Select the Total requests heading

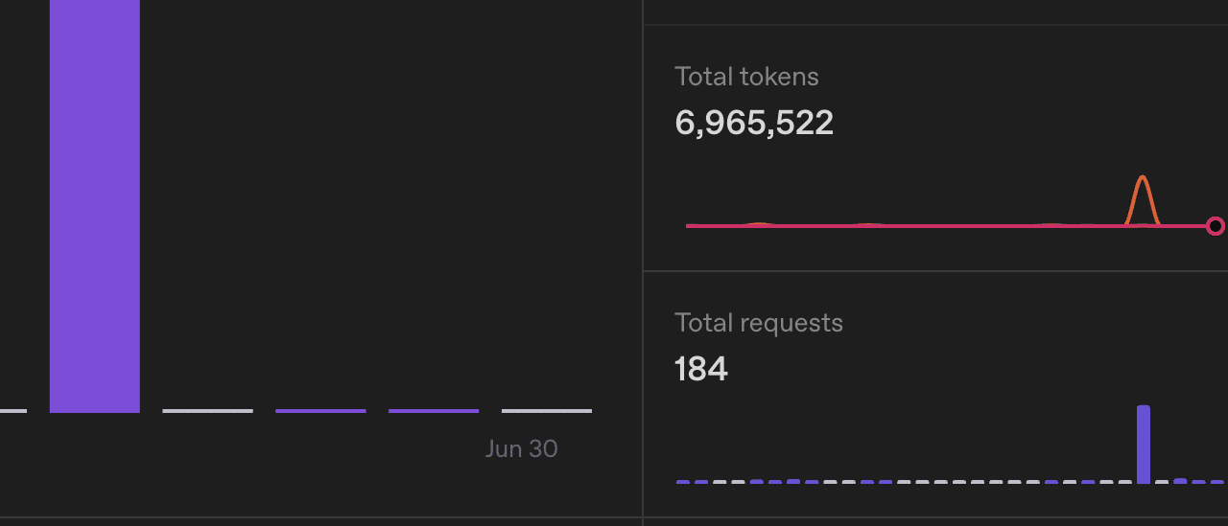pos(759,323)
